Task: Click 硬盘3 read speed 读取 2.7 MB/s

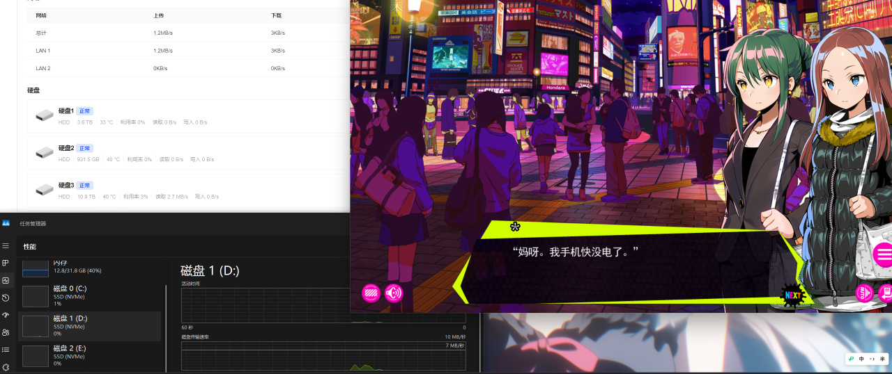Action: click(x=171, y=197)
